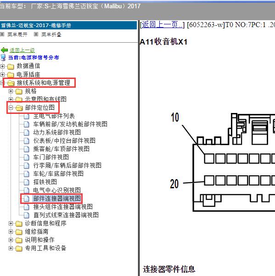Click the folder icon of 专用工具和设备

19,248
